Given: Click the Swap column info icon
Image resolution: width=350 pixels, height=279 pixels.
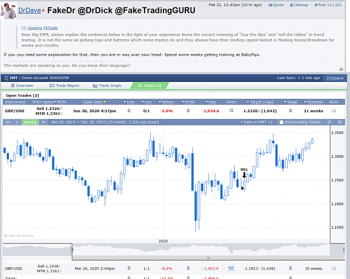Looking at the screenshot, I should 285,102.
